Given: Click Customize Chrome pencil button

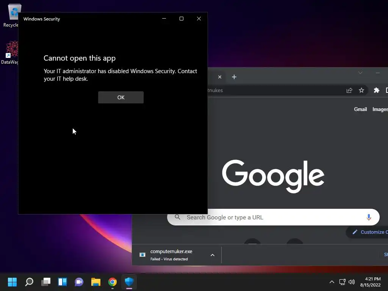Looking at the screenshot, I should pos(367,232).
